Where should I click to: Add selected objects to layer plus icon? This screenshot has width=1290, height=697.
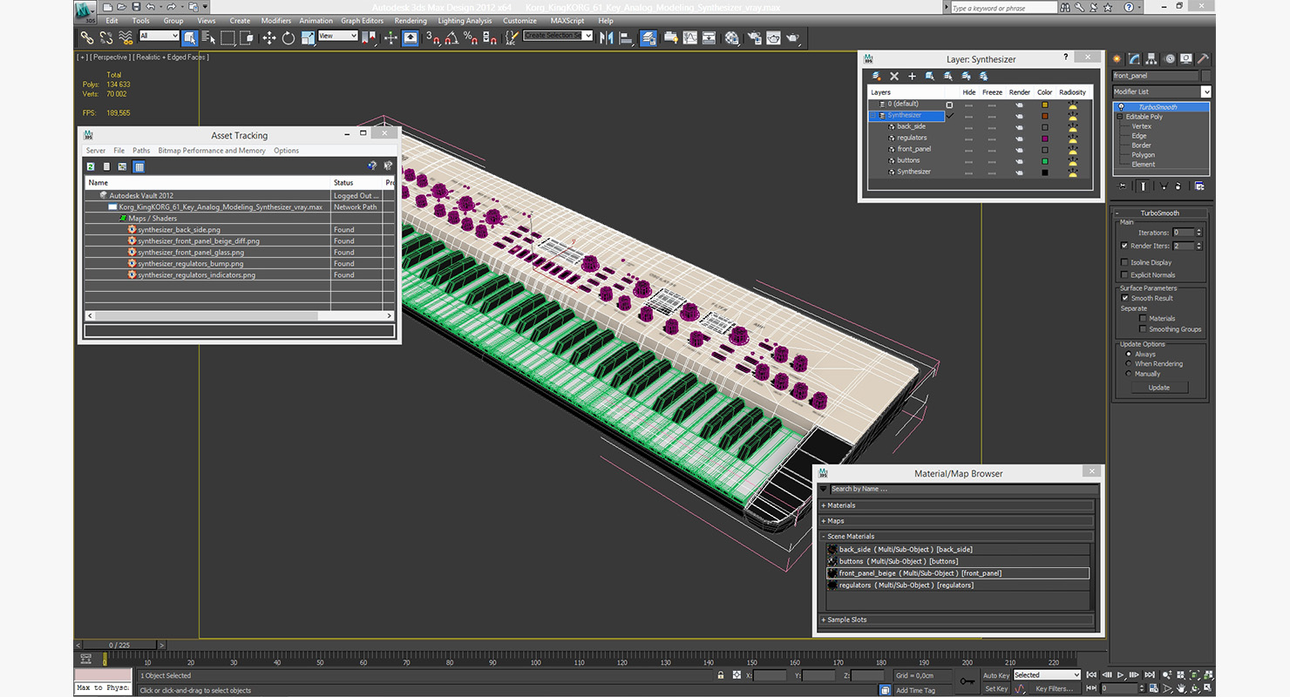pos(912,76)
